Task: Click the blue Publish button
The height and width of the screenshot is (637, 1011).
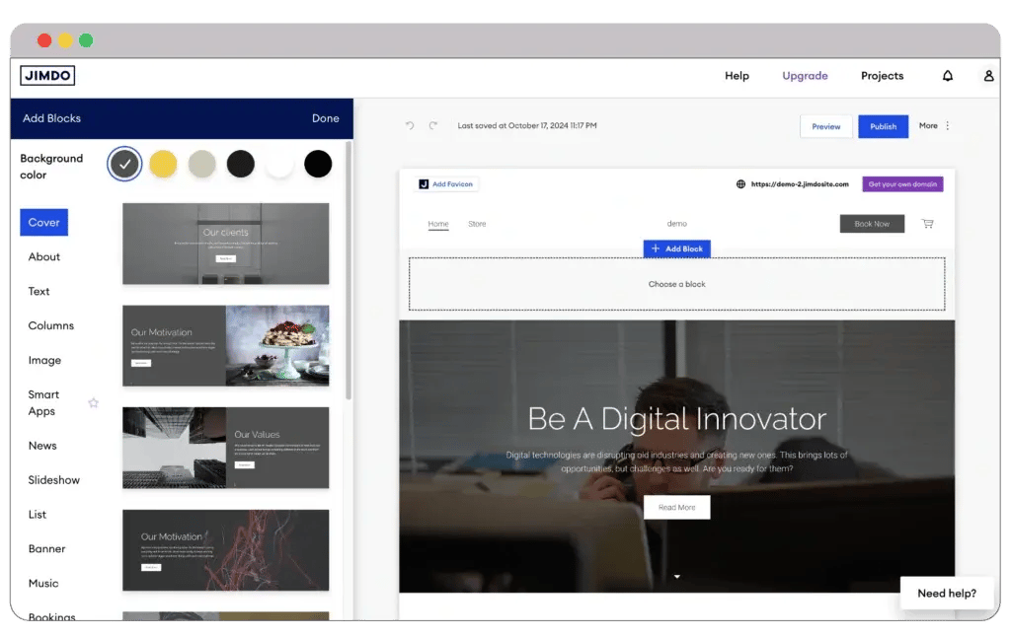Action: pyautogui.click(x=883, y=126)
